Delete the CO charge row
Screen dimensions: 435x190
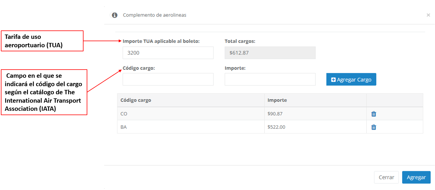(x=374, y=114)
